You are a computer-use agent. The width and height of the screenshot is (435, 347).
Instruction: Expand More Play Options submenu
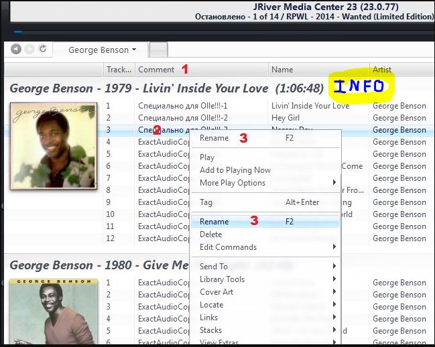265,183
